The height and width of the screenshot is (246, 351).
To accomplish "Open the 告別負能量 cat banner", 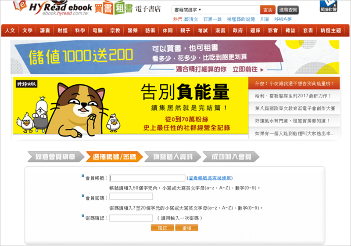I will pyautogui.click(x=131, y=106).
